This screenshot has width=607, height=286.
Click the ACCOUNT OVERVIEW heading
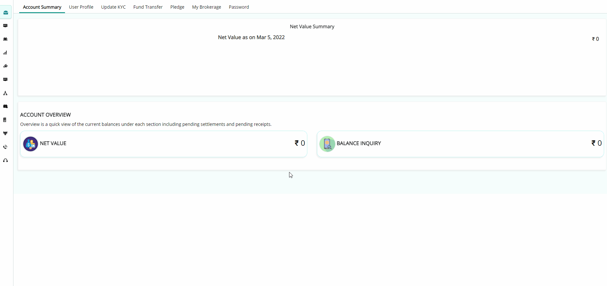tap(45, 115)
